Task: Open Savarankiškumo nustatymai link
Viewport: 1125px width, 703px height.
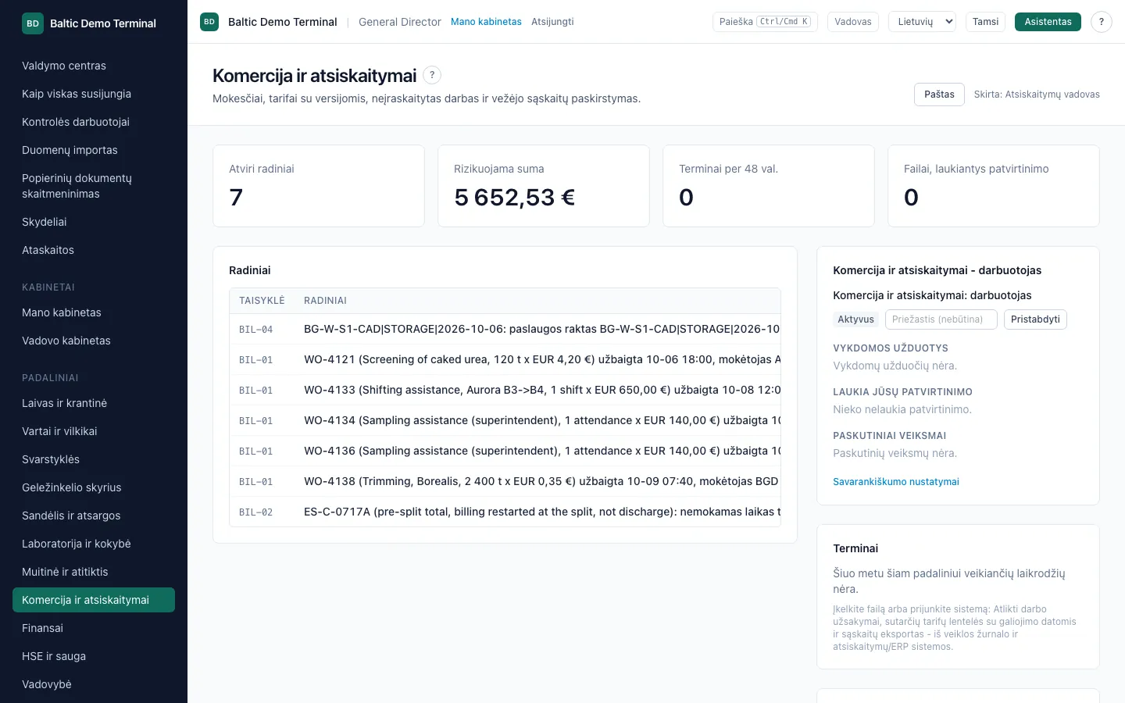Action: 896,482
